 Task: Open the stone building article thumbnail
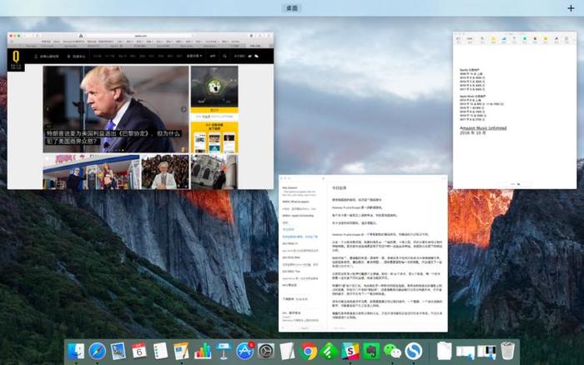[x=214, y=172]
